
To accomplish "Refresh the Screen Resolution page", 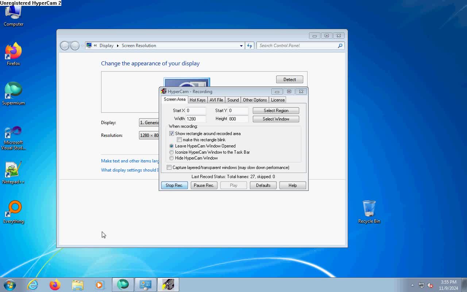I will (250, 46).
